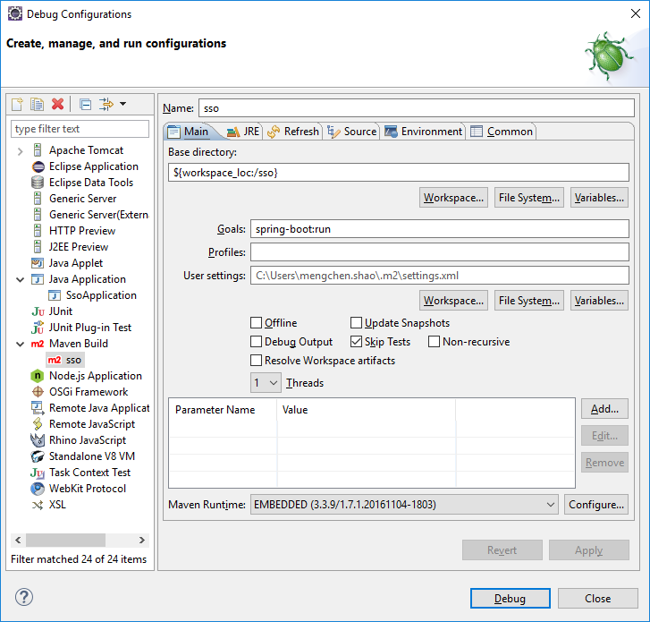The height and width of the screenshot is (622, 650).
Task: Click the JUnit Plug-in Test icon
Action: coord(38,328)
